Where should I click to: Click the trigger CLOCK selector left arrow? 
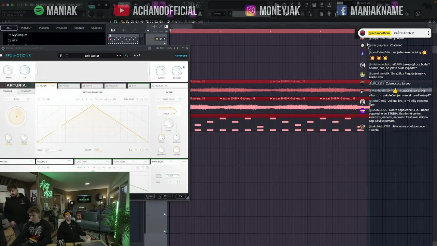(x=6, y=99)
